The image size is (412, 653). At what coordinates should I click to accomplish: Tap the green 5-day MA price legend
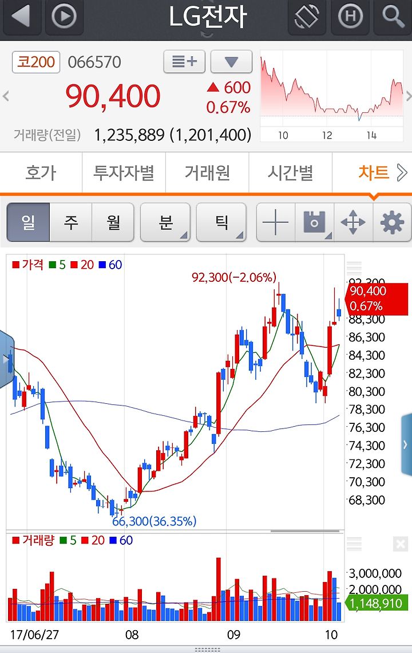57,265
